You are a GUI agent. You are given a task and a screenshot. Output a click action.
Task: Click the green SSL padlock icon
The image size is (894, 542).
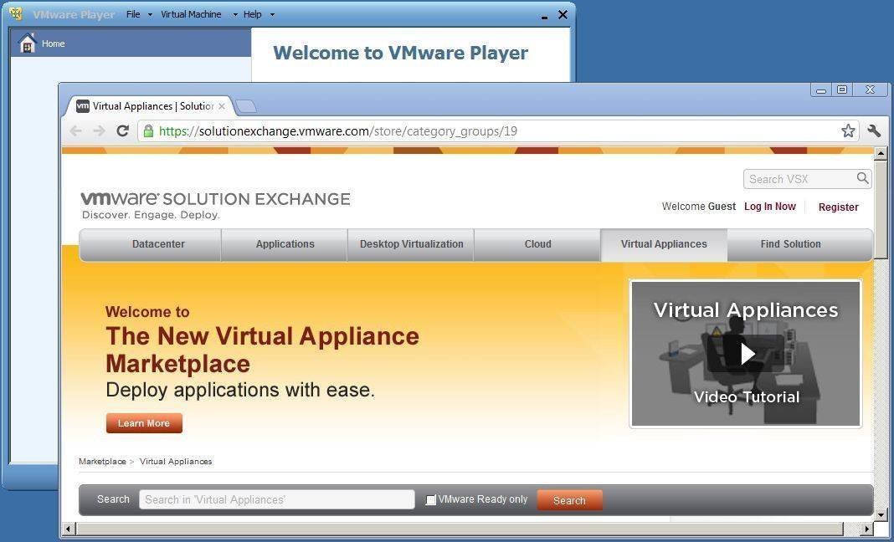(148, 131)
